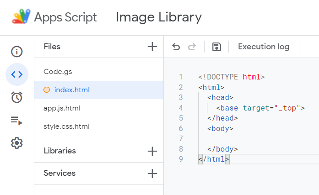Click the Apps Script title text
This screenshot has height=195, width=319.
pyautogui.click(x=65, y=17)
